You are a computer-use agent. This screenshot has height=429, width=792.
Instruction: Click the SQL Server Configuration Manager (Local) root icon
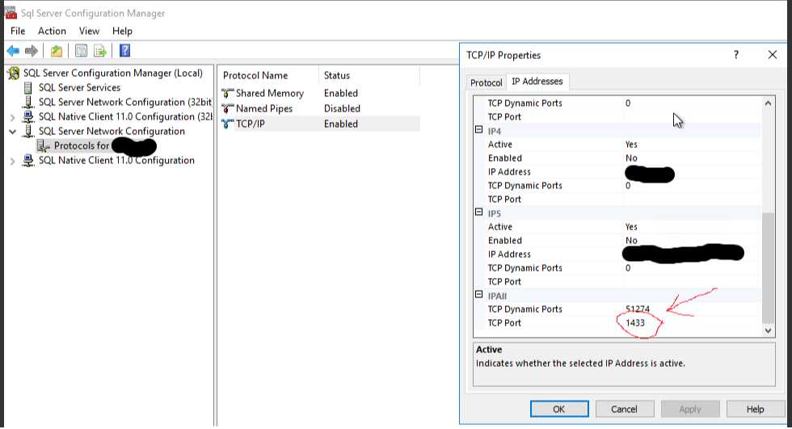(x=14, y=74)
